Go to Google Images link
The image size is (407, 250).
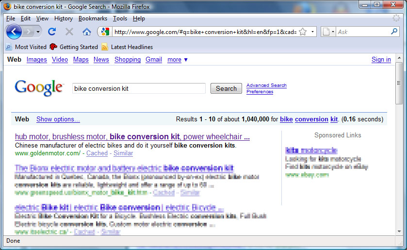tap(36, 60)
